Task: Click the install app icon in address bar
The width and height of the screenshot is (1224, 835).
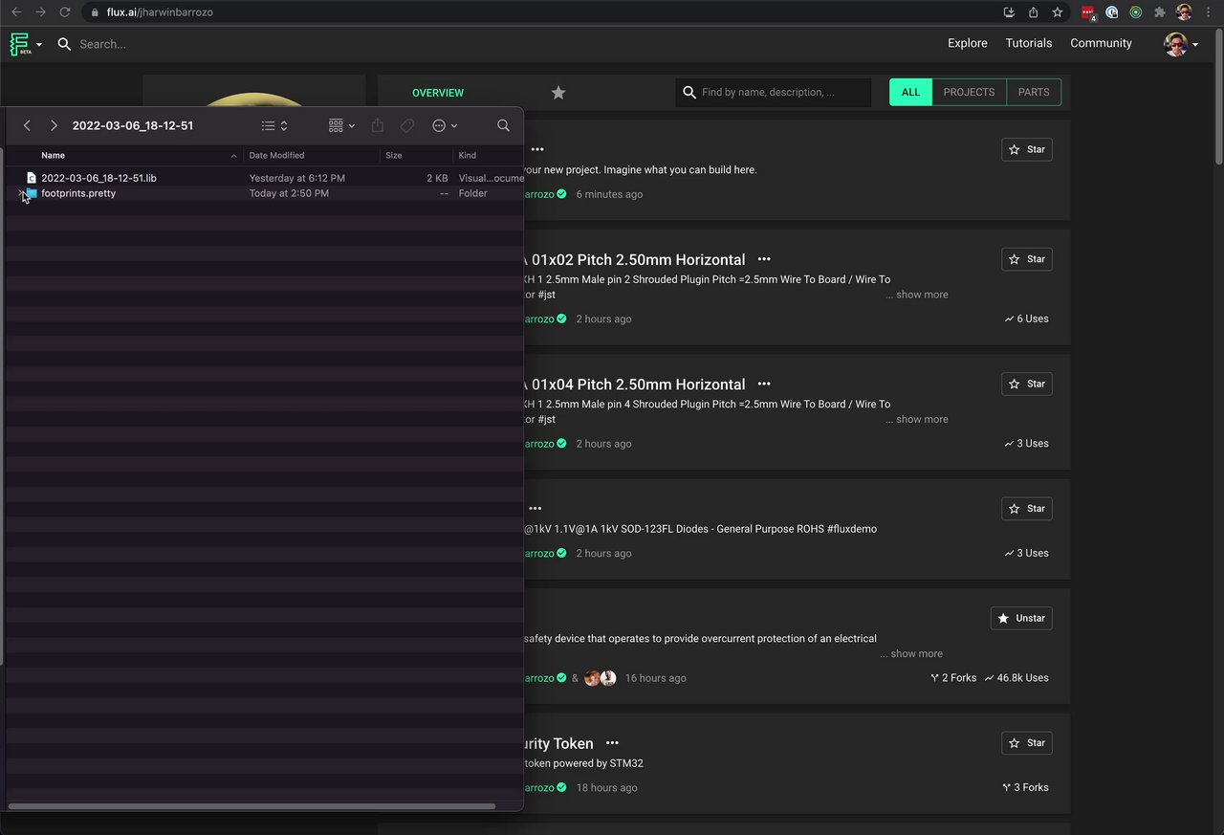Action: (1009, 12)
